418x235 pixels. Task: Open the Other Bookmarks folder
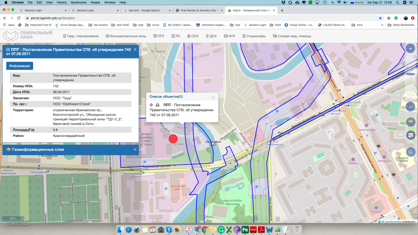[x=401, y=25]
